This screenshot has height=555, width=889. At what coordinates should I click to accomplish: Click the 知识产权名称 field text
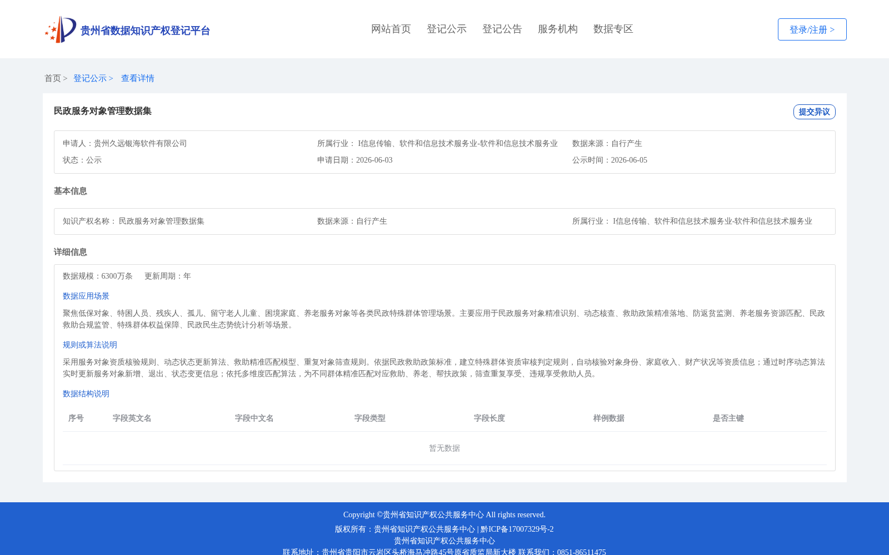tap(133, 221)
